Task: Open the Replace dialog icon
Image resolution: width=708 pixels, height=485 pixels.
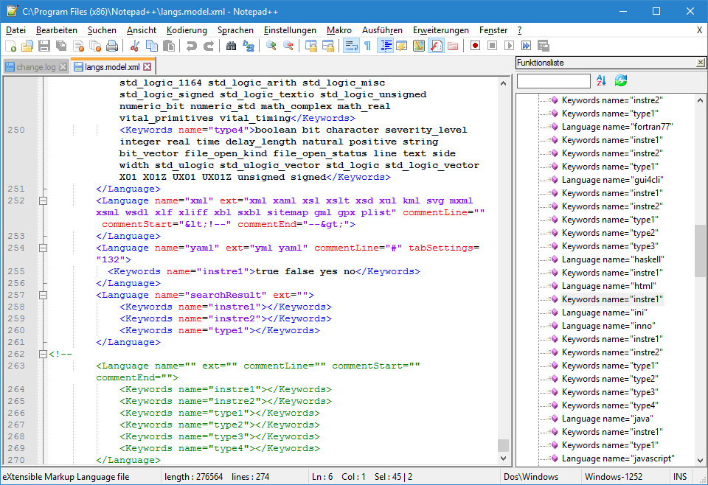Action: point(249,46)
